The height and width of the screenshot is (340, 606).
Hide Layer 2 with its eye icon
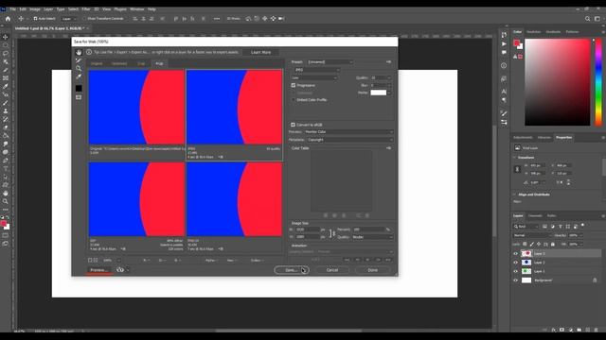(515, 263)
